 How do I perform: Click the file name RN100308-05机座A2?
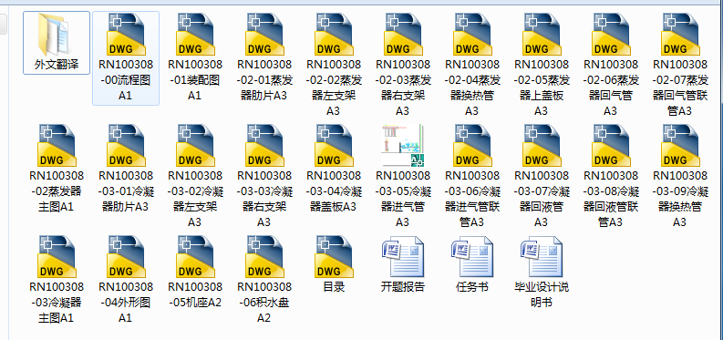[x=195, y=294]
